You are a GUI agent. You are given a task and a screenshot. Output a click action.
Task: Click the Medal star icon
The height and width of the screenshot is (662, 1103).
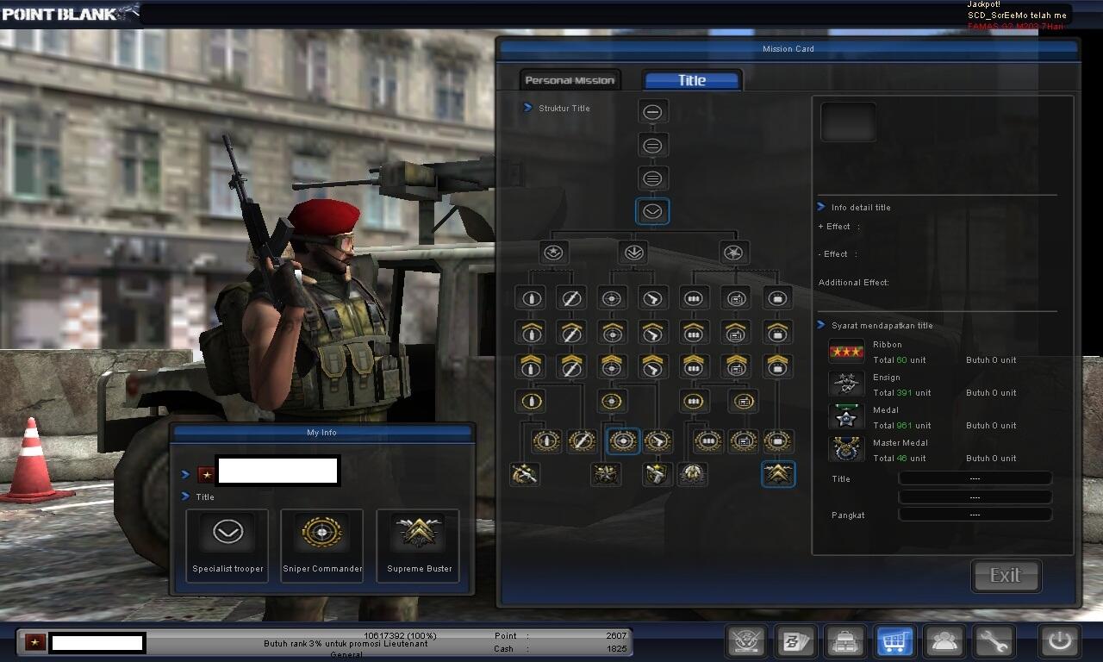tap(845, 417)
